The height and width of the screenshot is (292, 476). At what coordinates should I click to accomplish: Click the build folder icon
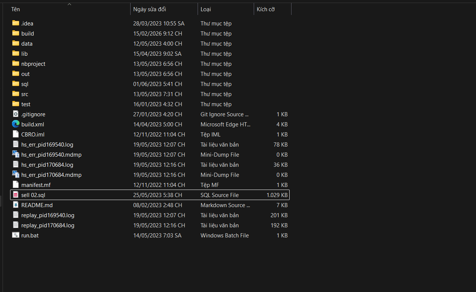15,33
